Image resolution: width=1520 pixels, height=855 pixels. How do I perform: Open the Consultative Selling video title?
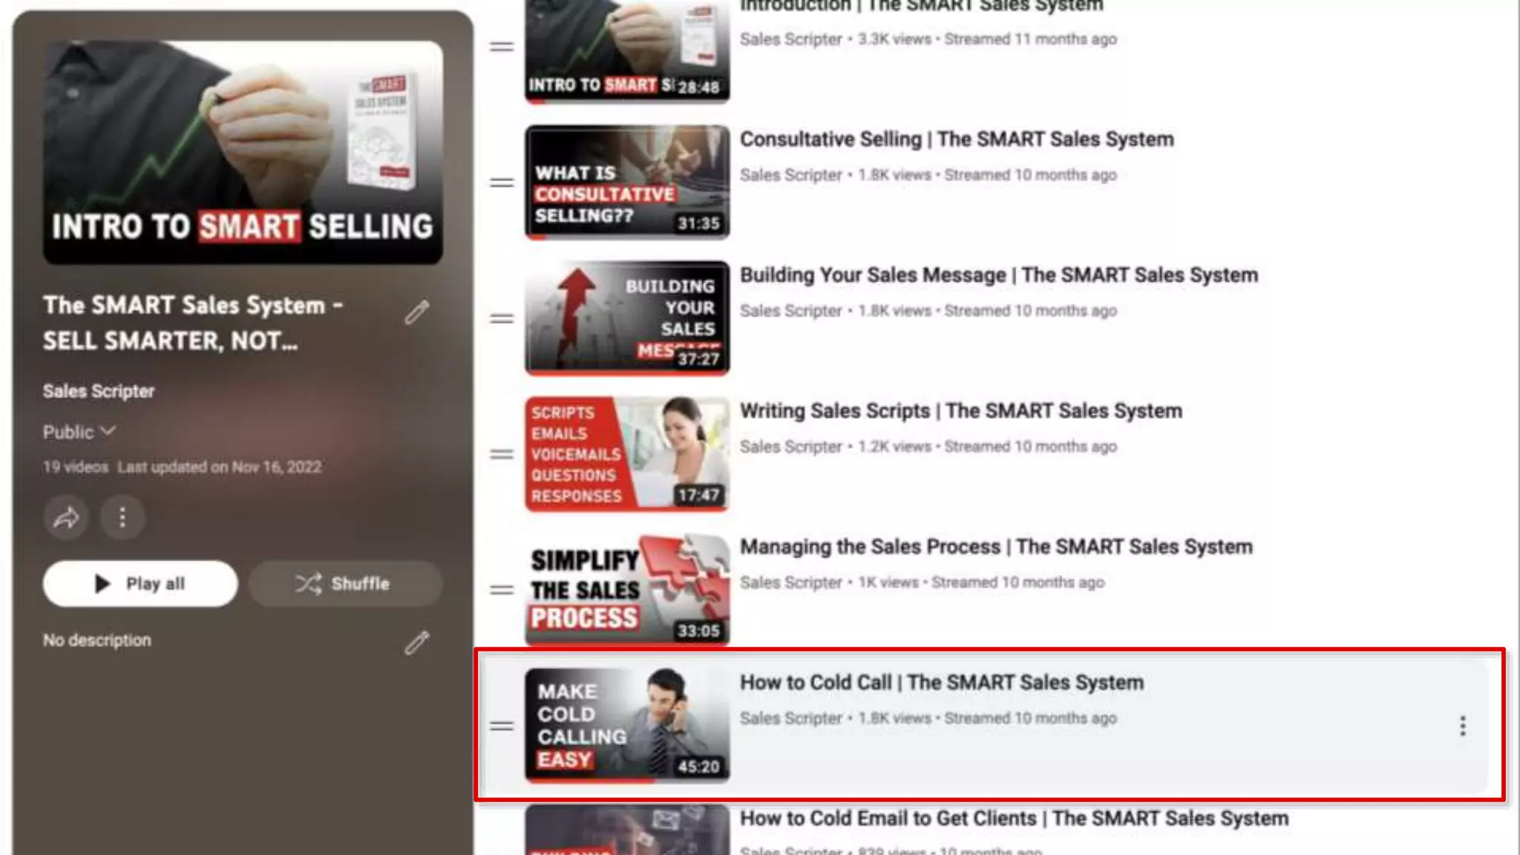[956, 140]
